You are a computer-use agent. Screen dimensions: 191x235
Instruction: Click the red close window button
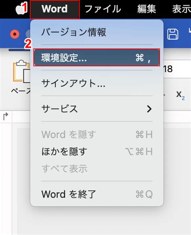pyautogui.click(x=15, y=34)
